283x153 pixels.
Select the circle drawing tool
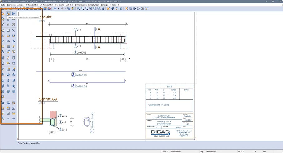tap(3, 31)
